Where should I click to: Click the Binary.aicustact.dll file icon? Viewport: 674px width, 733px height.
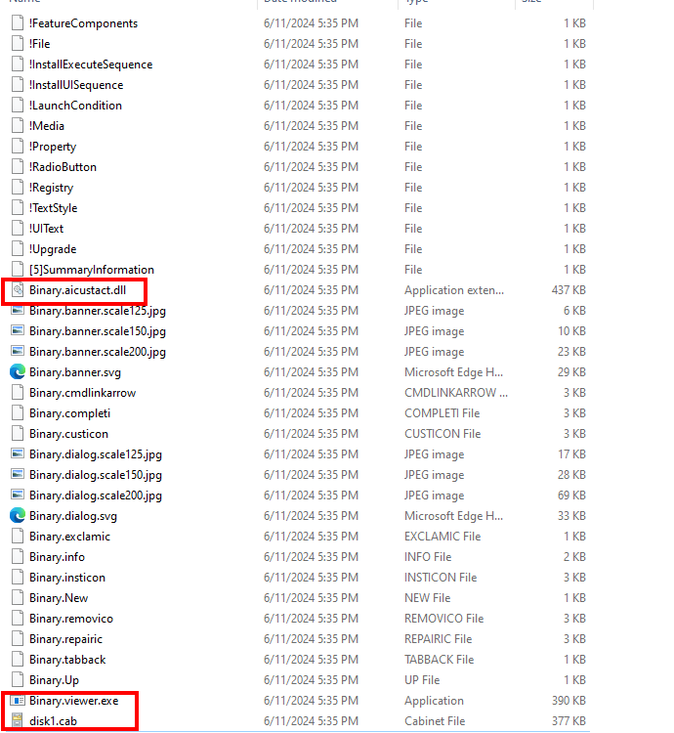coord(18,290)
